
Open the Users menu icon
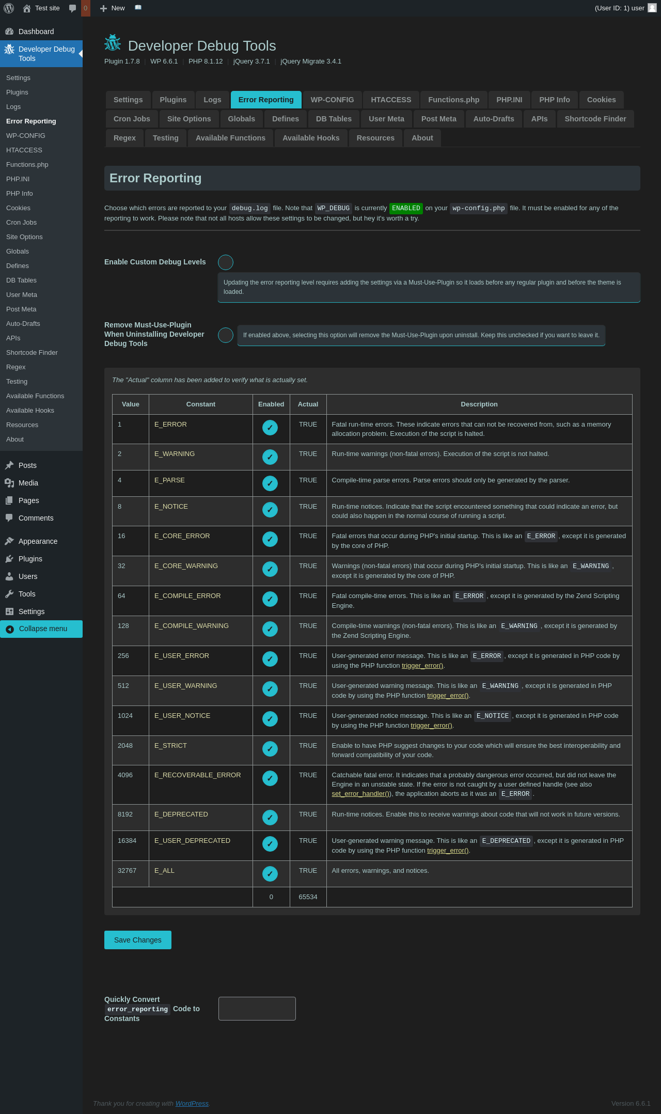(x=9, y=576)
